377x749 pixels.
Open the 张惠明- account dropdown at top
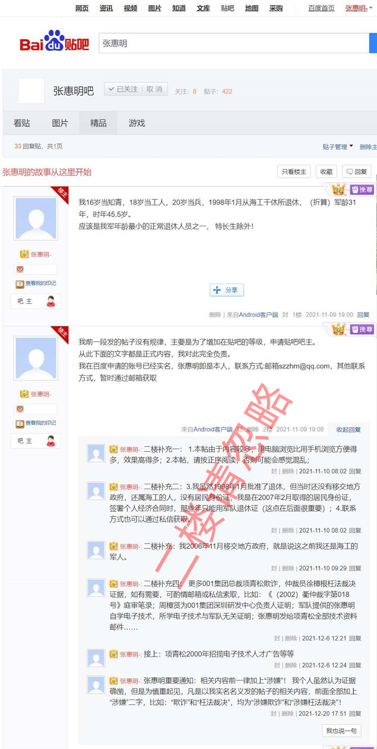(x=359, y=8)
